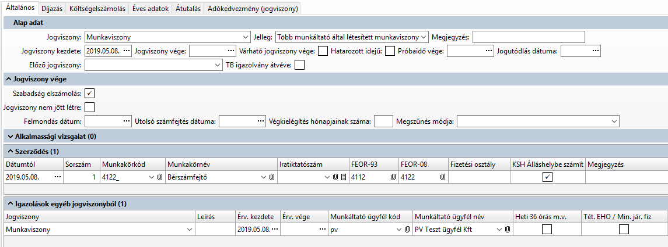Click the Dátumtól column header
668x247 pixels.
coord(33,164)
